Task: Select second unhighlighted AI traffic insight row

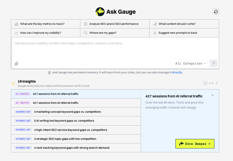Action: [76, 103]
